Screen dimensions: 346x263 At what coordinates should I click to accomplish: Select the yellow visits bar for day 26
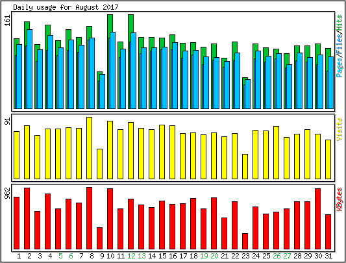point(276,153)
